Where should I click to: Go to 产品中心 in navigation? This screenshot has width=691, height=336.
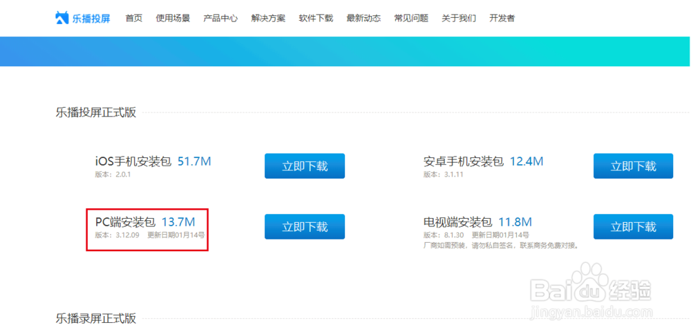tap(220, 18)
